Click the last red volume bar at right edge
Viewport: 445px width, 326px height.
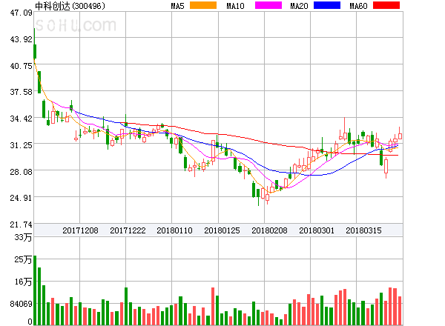(400, 310)
